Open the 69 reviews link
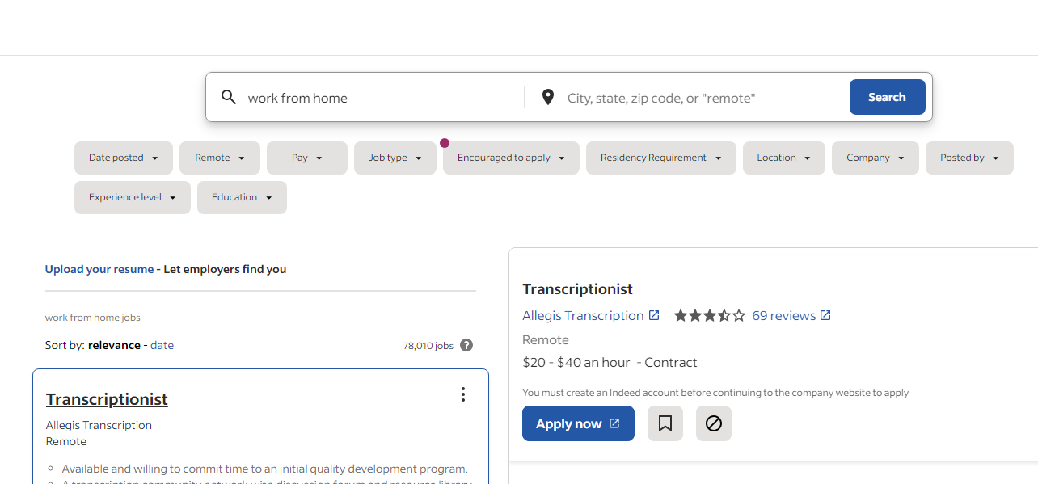 point(783,315)
